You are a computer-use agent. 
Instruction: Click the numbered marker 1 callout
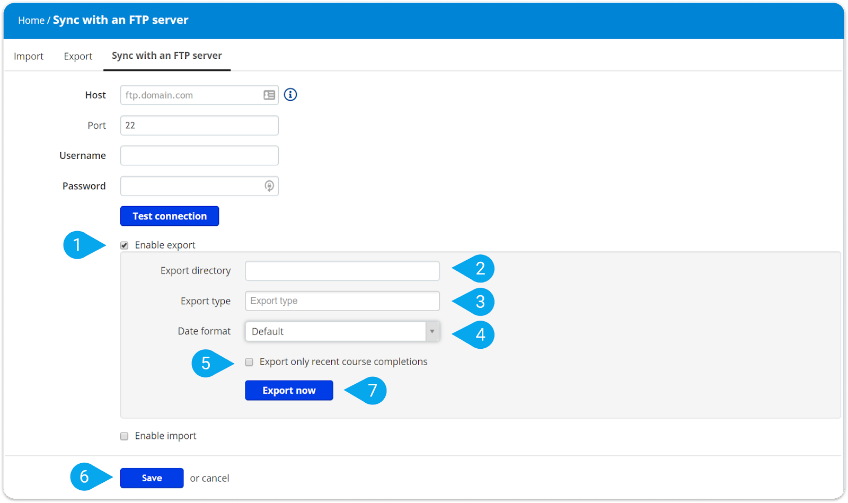coord(78,245)
